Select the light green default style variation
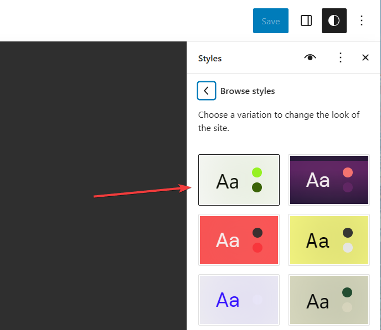The height and width of the screenshot is (330, 381). pos(239,180)
